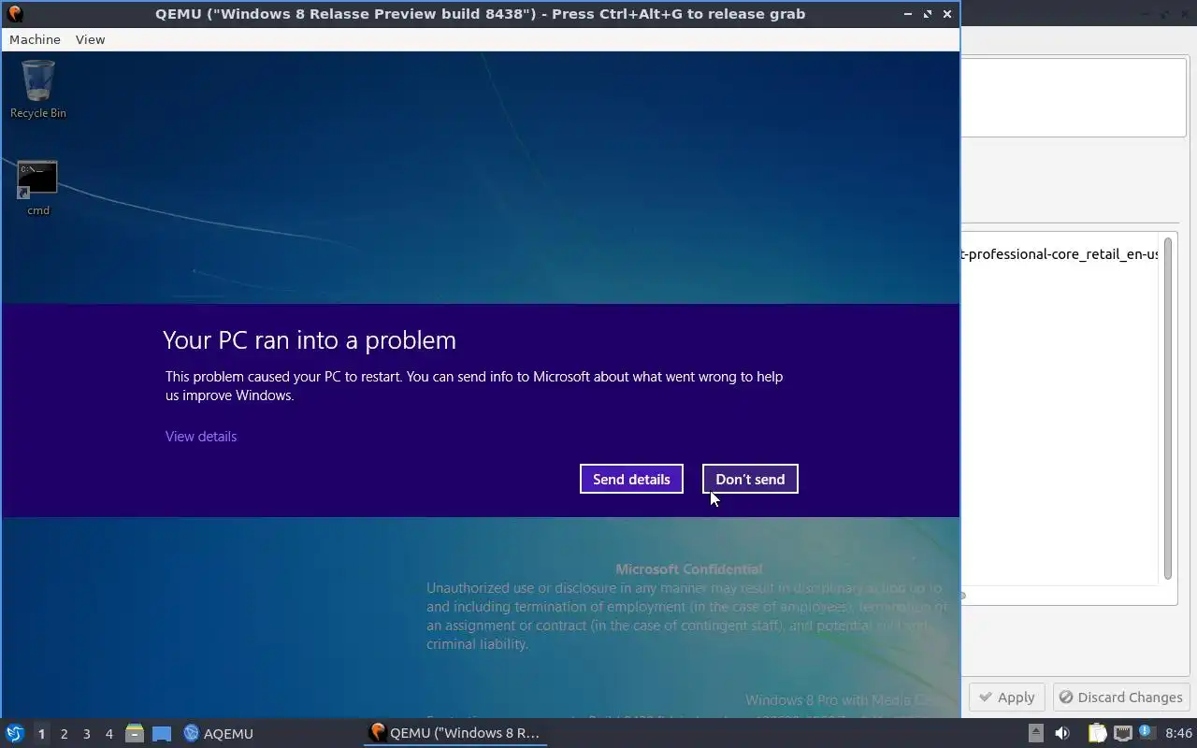This screenshot has width=1197, height=748.
Task: Minimize the QEMU window
Action: tap(908, 14)
